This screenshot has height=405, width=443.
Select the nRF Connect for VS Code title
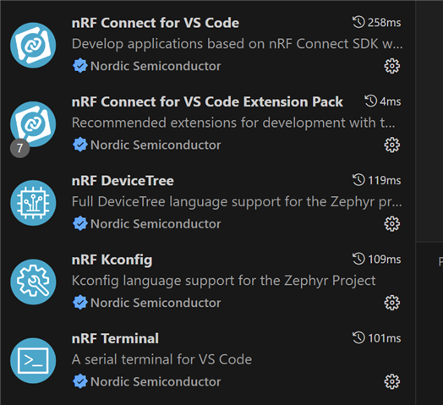pyautogui.click(x=156, y=23)
